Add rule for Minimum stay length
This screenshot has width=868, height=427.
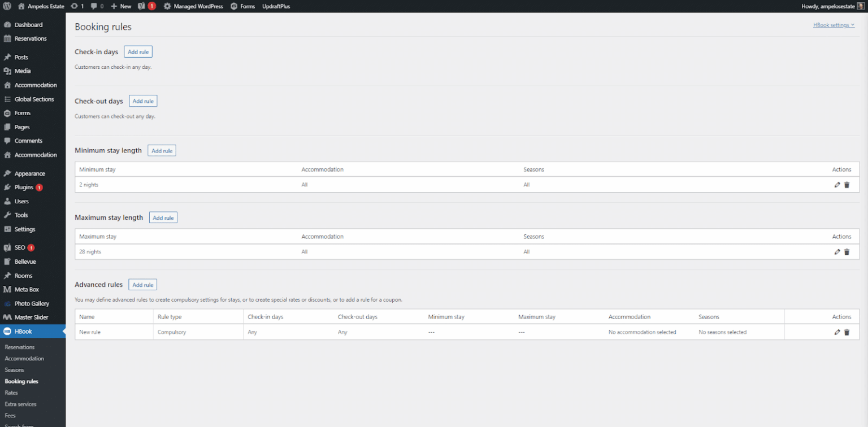pos(162,151)
